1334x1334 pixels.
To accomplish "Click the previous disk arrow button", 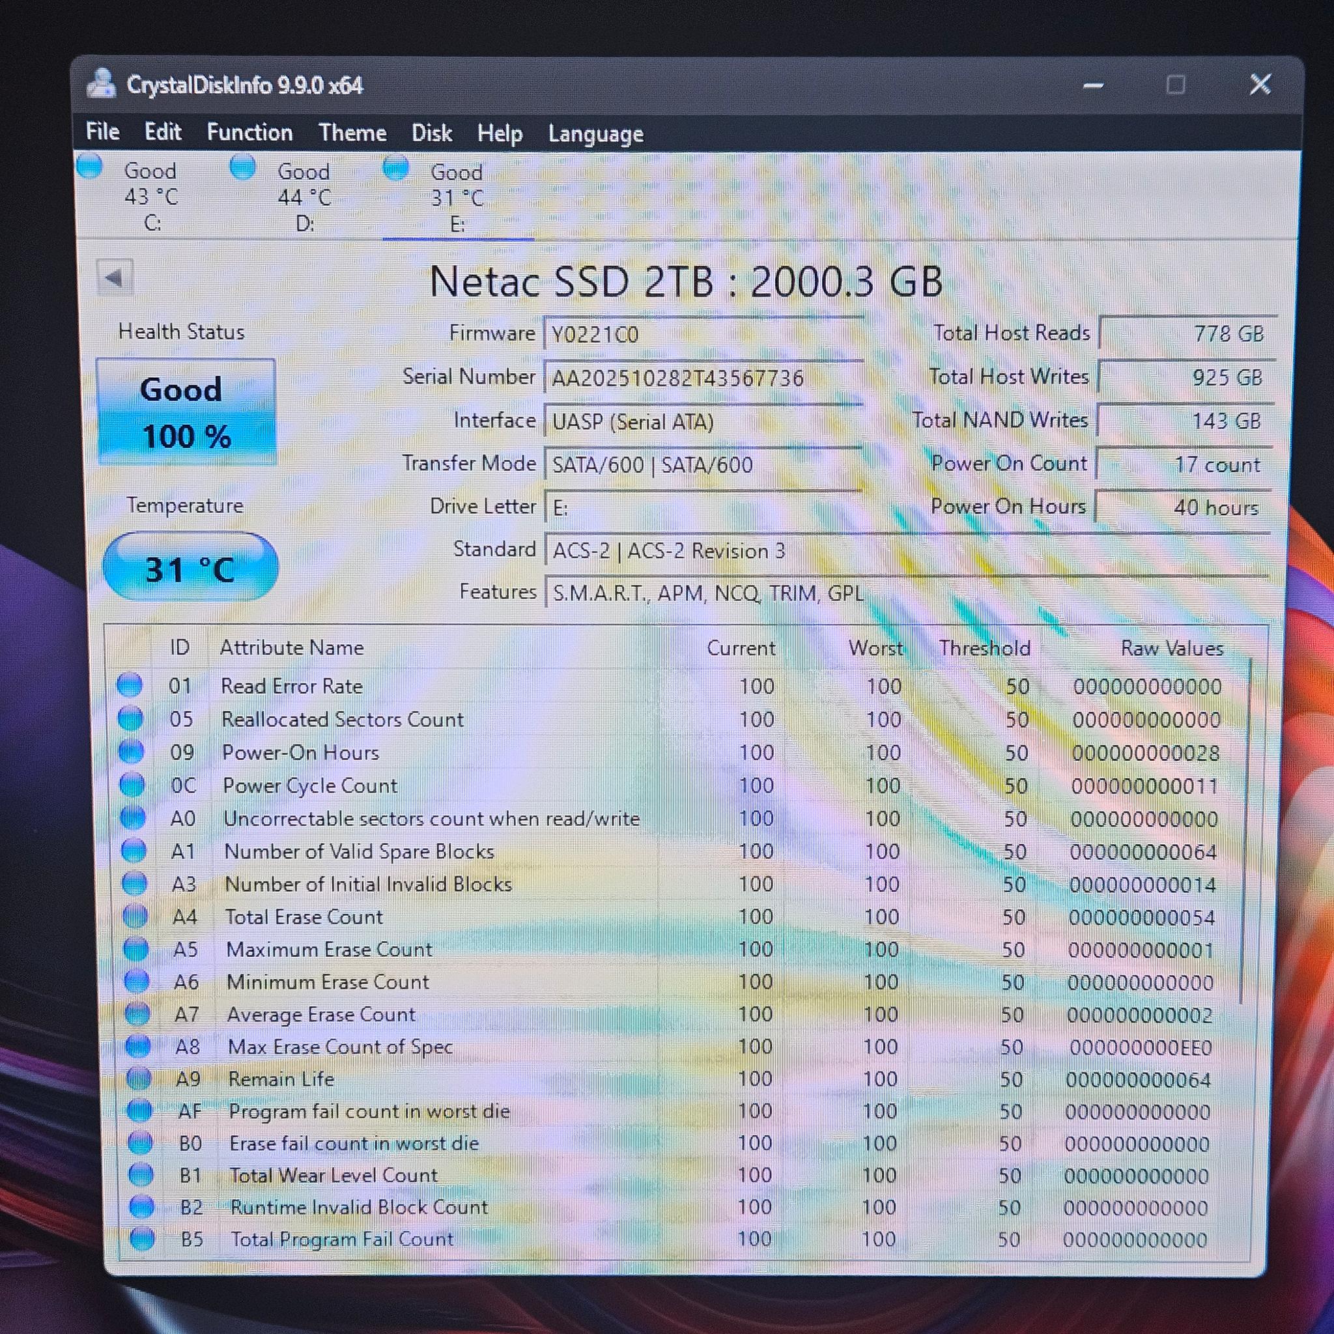I will point(114,277).
